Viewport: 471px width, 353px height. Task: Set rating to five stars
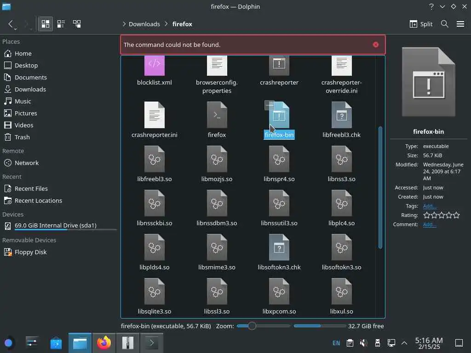pyautogui.click(x=456, y=215)
